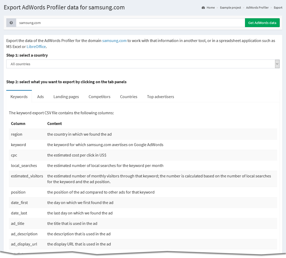Open the LibreOffice link
Image resolution: width=286 pixels, height=258 pixels.
[x=36, y=46]
